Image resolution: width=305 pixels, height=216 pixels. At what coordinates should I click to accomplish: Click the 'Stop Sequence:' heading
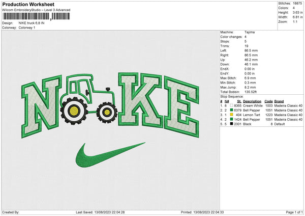pos(232,96)
